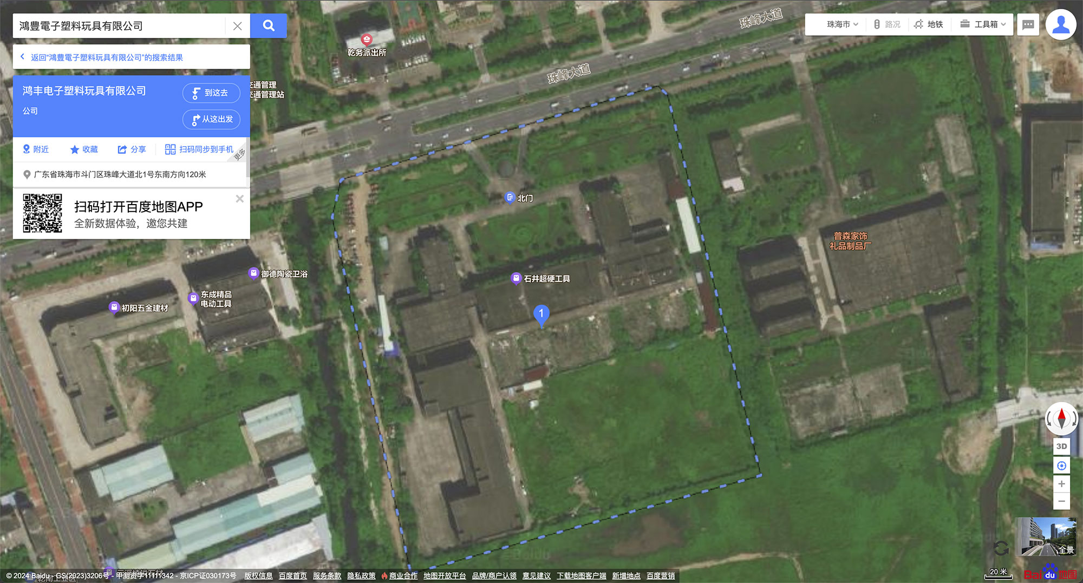The image size is (1083, 583).
Task: Click 分享 share option
Action: pos(132,149)
